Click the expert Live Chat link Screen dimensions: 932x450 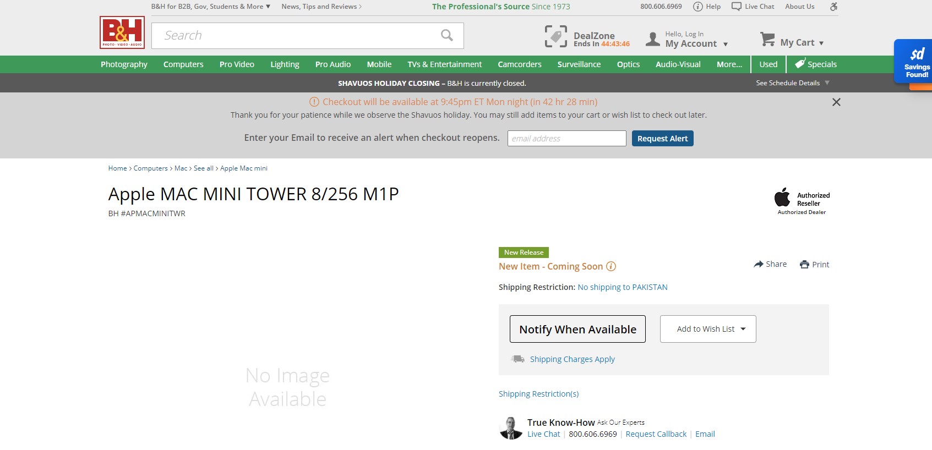(544, 434)
